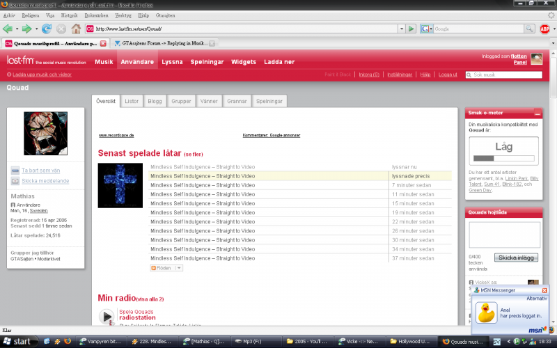Click album cover thumbnail with blue cross
The width and height of the screenshot is (557, 348).
pos(120,185)
